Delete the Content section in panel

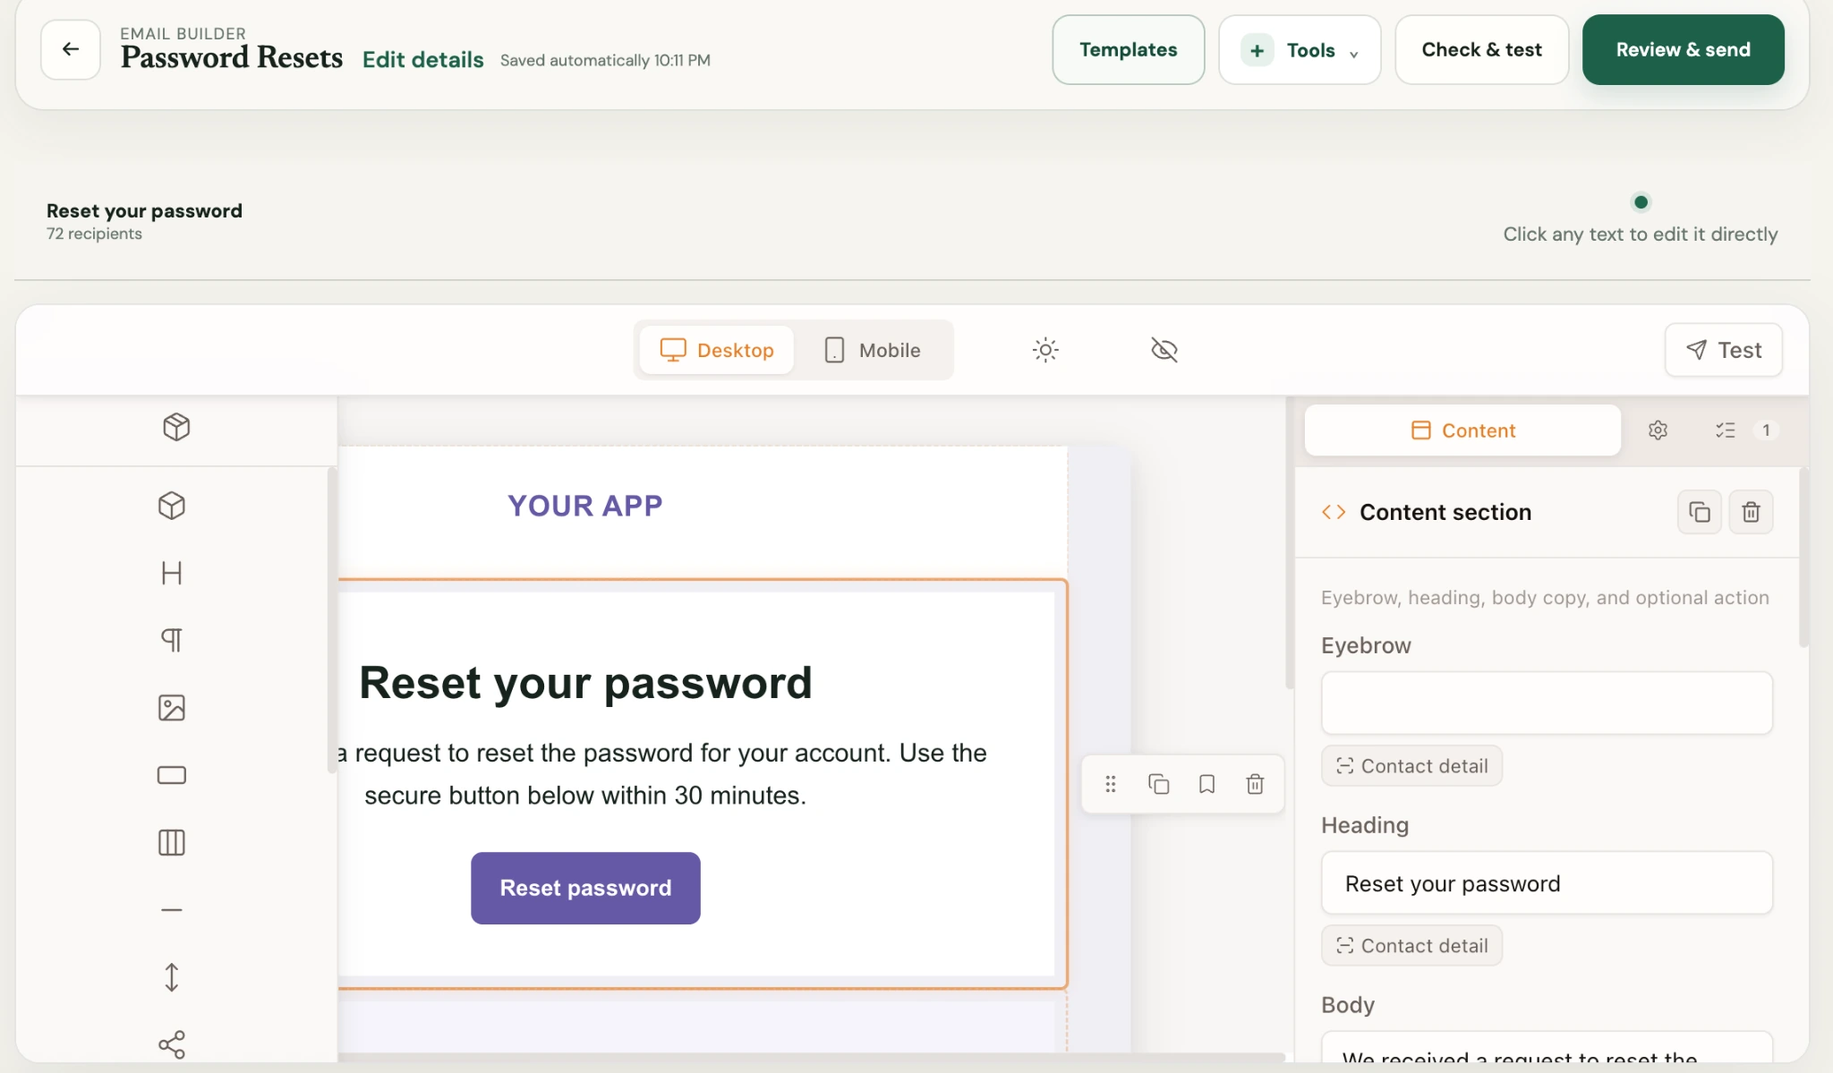(x=1752, y=512)
